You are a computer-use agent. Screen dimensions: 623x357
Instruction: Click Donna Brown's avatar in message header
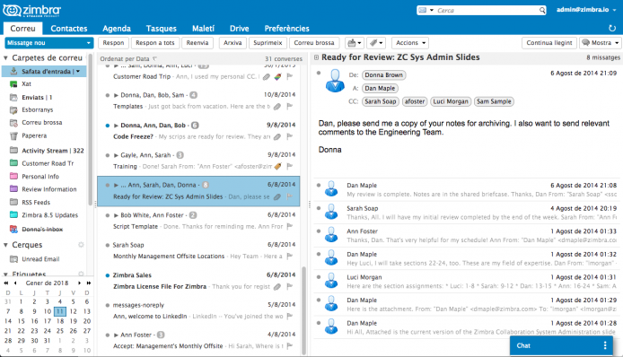[335, 81]
